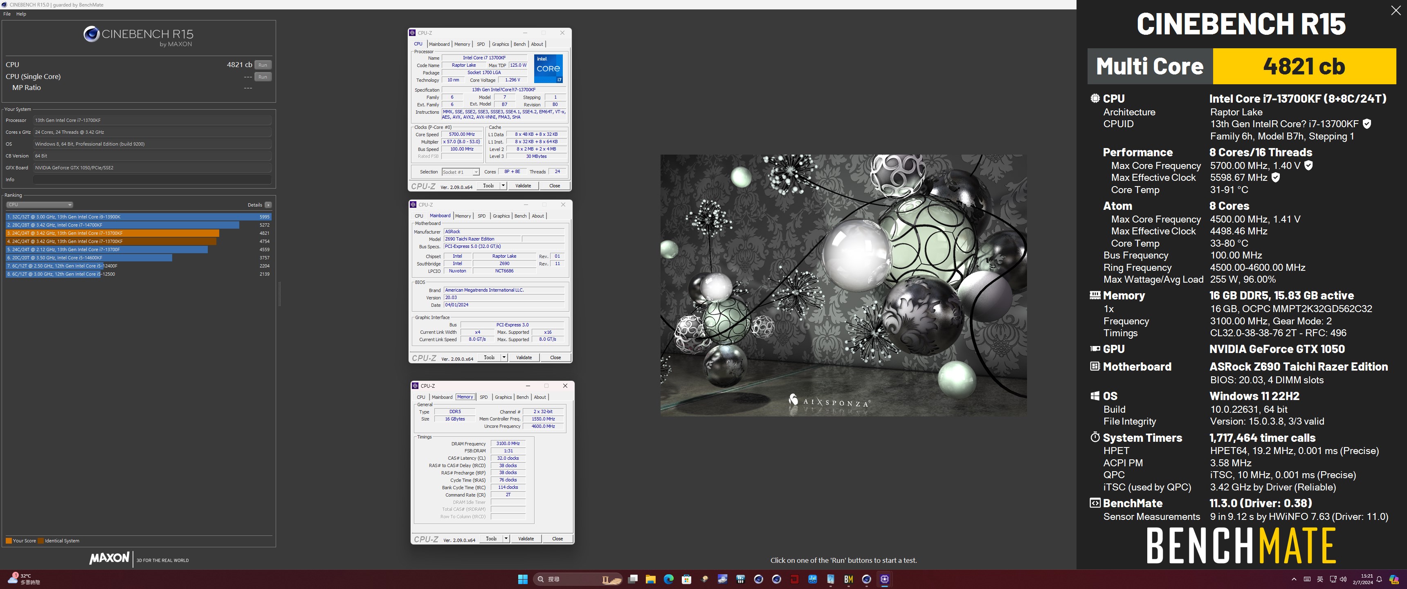Select the i5-12400F ranking row
The image size is (1407, 589).
point(138,266)
